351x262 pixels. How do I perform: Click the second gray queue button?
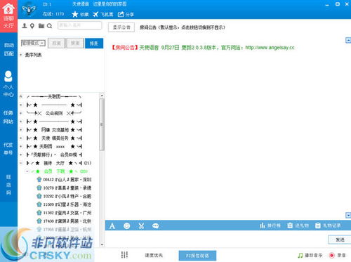click(x=75, y=44)
